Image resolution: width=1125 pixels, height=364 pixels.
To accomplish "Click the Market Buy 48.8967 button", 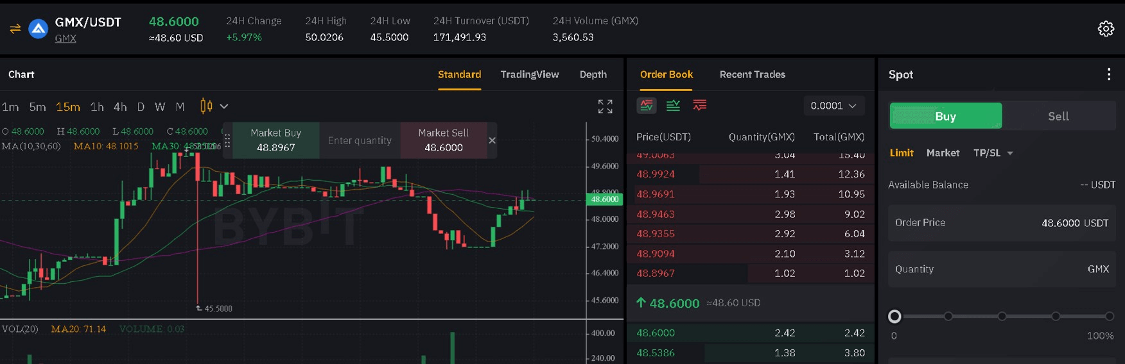I will tap(276, 140).
